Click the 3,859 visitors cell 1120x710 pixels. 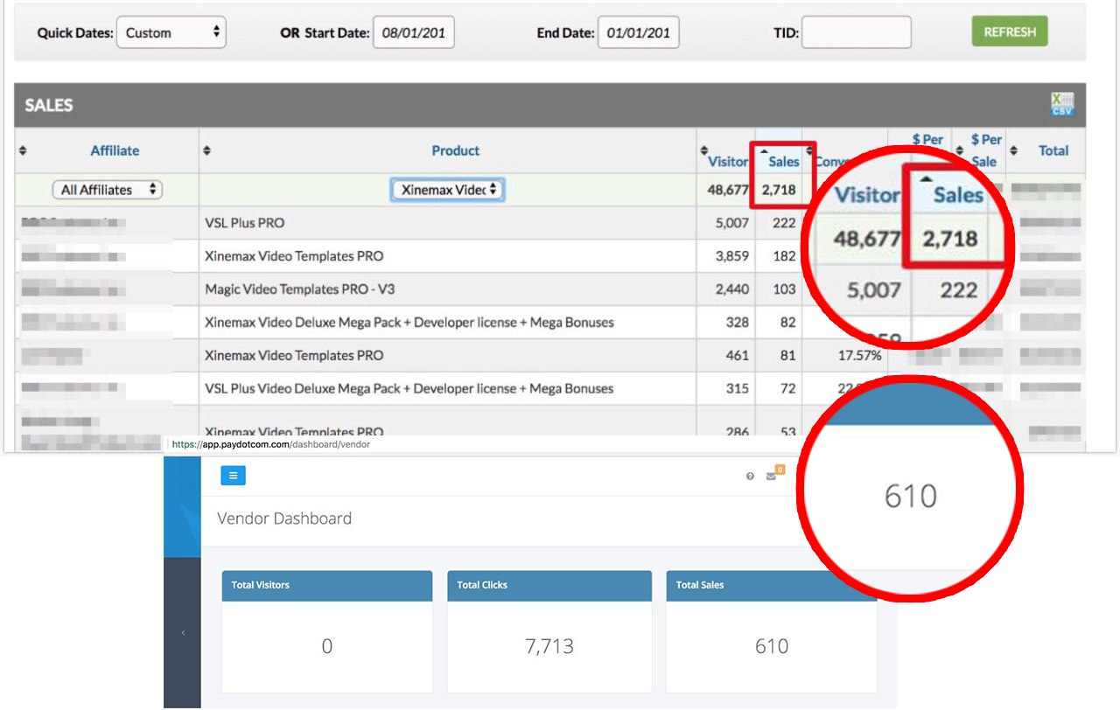tap(732, 256)
